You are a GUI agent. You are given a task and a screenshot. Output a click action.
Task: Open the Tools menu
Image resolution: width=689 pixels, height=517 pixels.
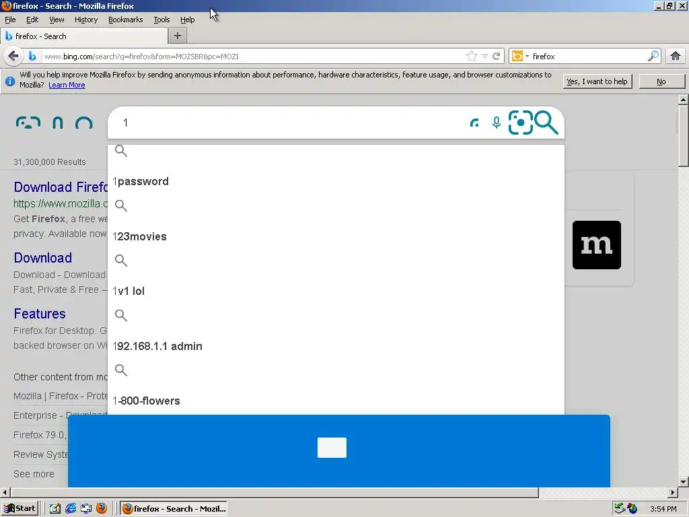(161, 20)
